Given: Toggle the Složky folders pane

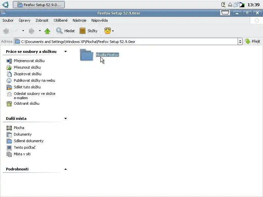Looking at the screenshot, I should pos(88,31).
